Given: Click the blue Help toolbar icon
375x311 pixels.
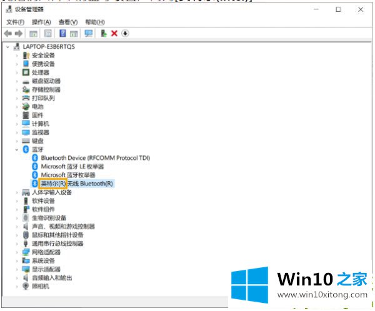Looking at the screenshot, I should 62,33.
